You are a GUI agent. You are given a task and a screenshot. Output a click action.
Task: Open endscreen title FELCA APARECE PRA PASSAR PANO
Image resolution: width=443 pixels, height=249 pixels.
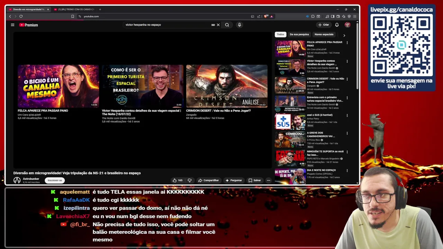coord(43,111)
